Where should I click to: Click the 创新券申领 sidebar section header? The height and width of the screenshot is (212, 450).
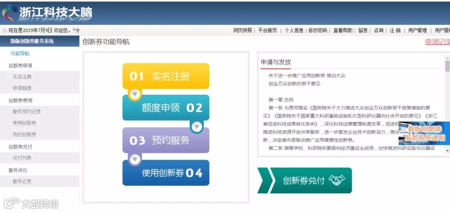coord(20,66)
